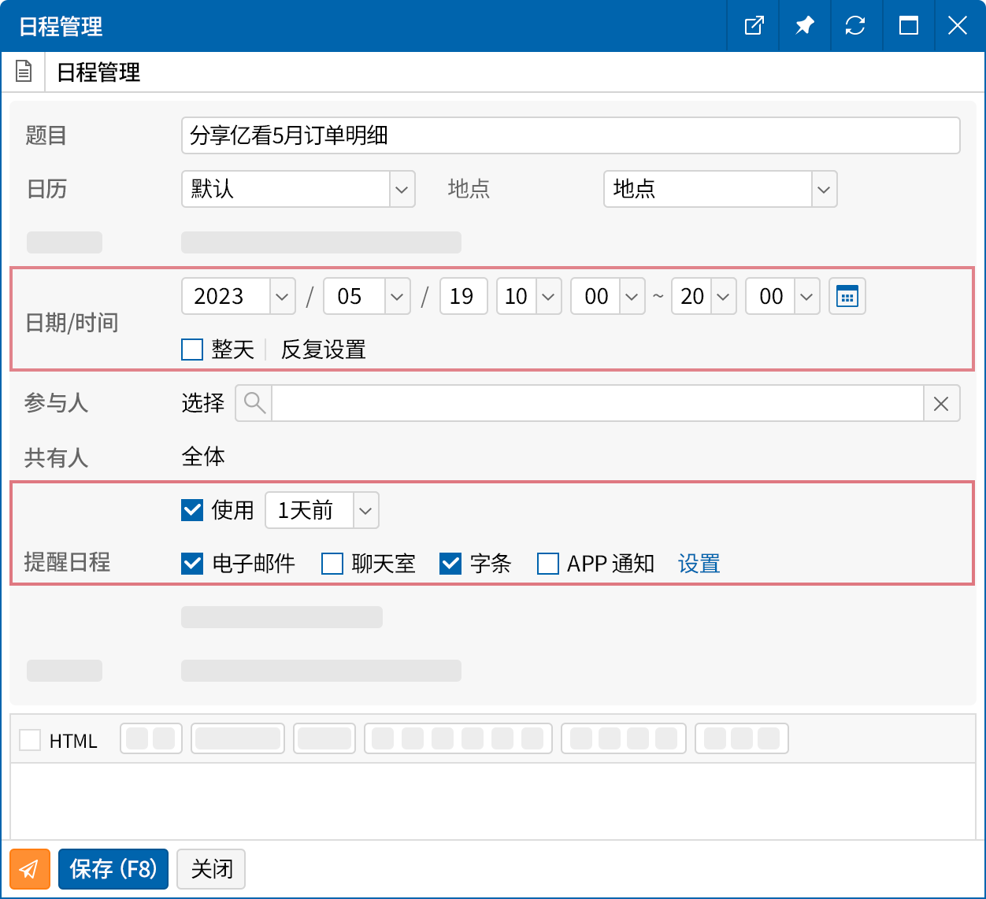
Task: Enable APP 通知 notifications
Action: click(547, 564)
